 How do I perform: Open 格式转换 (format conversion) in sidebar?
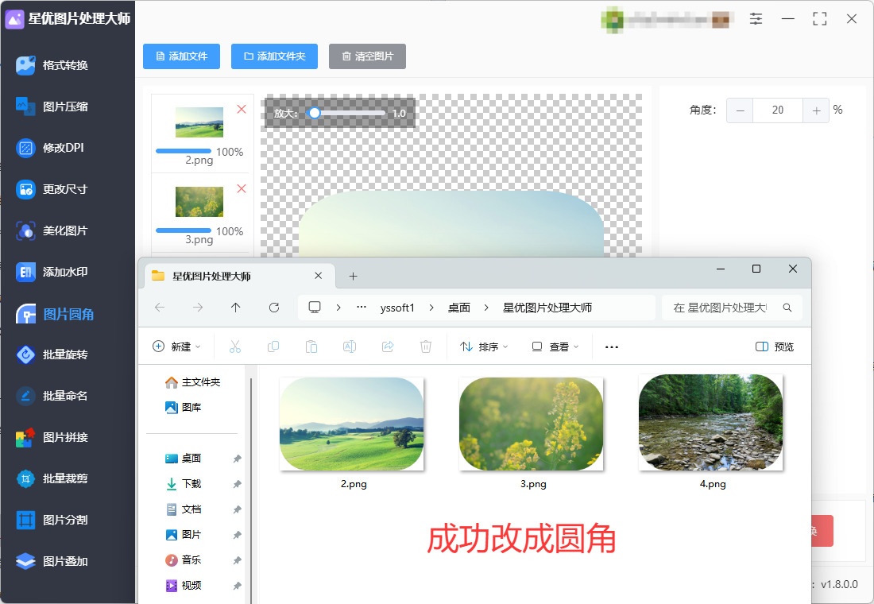pos(52,65)
